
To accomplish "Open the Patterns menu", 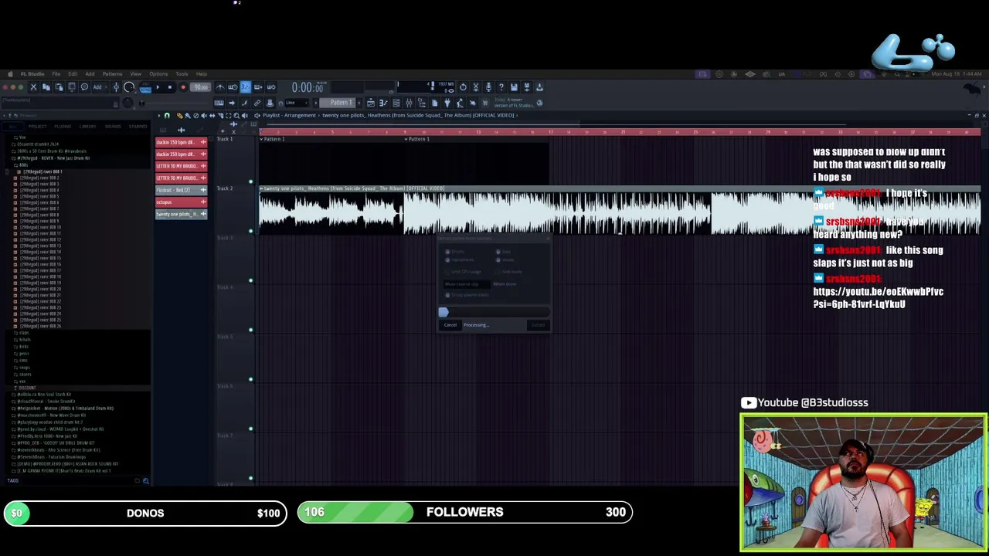I will pos(112,74).
